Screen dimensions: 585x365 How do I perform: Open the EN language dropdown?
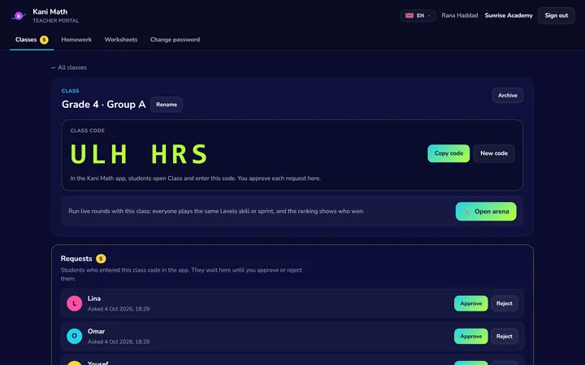coord(418,15)
